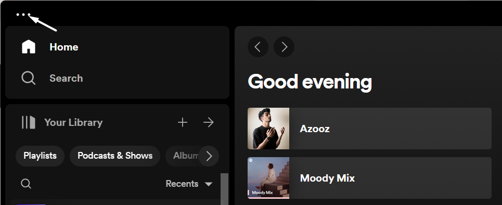Image resolution: width=502 pixels, height=205 pixels.
Task: Search in Your Library magnifier icon
Action: pyautogui.click(x=26, y=184)
